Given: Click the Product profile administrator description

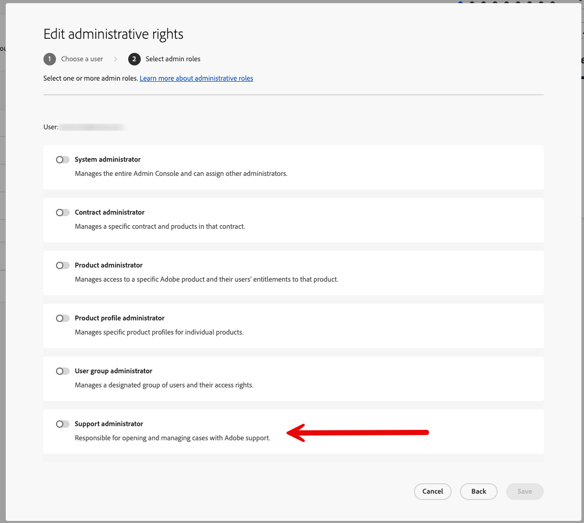Looking at the screenshot, I should click(159, 332).
